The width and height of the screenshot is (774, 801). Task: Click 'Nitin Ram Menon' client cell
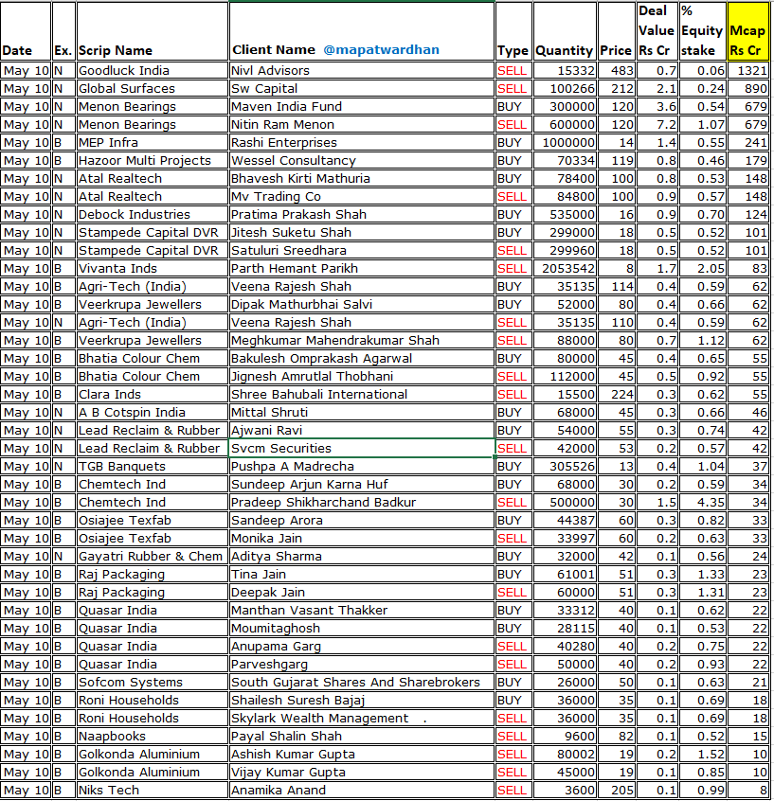click(362, 125)
